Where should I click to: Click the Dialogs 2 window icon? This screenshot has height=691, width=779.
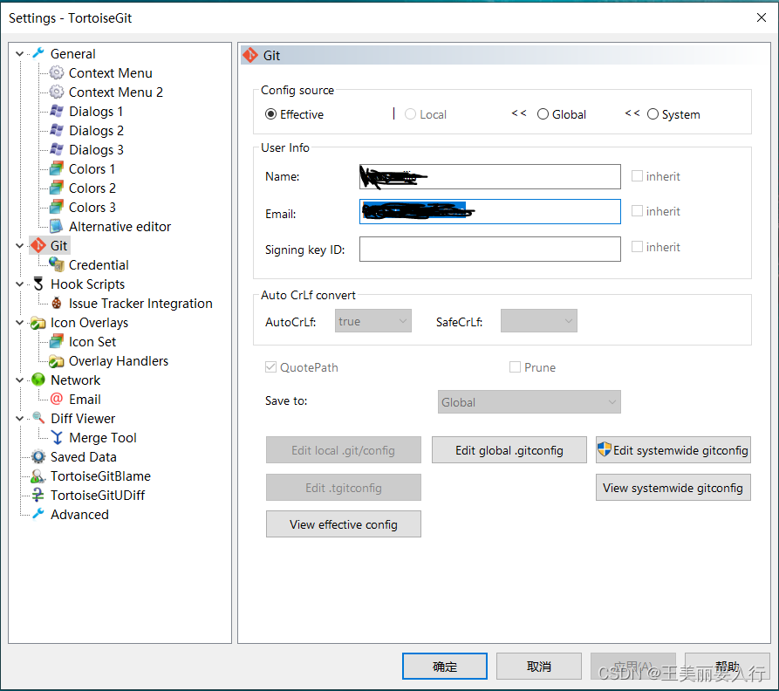tap(57, 130)
